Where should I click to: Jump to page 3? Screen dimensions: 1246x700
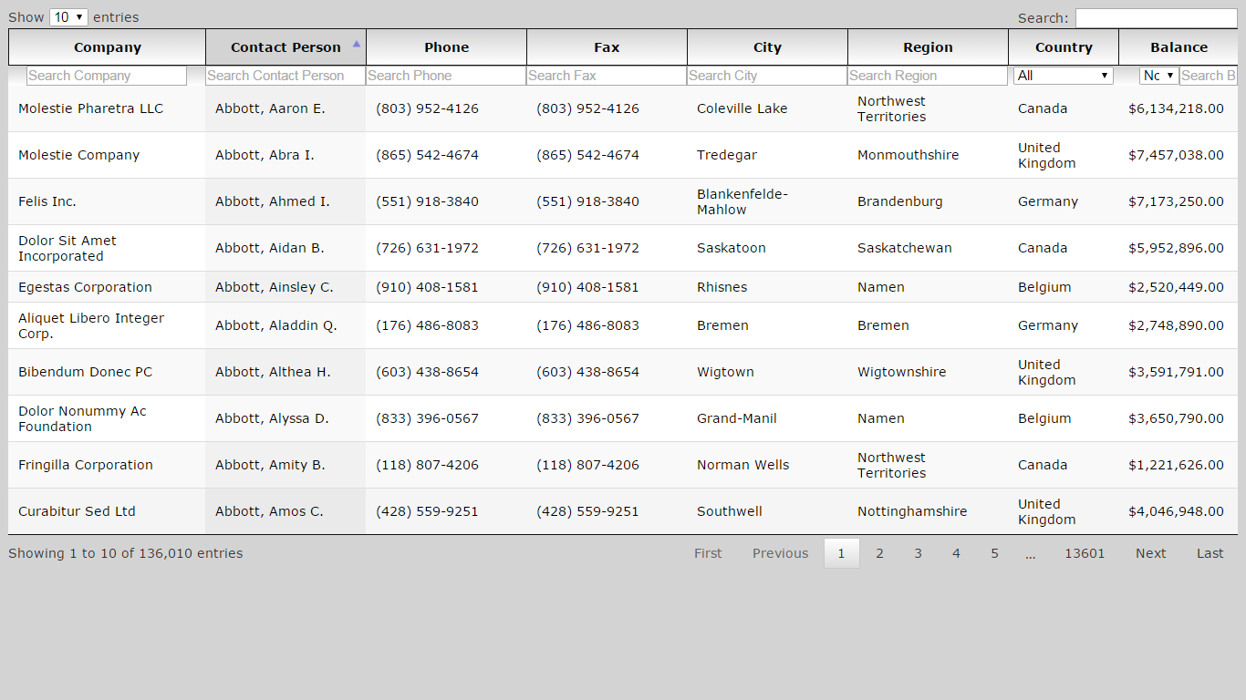click(918, 553)
